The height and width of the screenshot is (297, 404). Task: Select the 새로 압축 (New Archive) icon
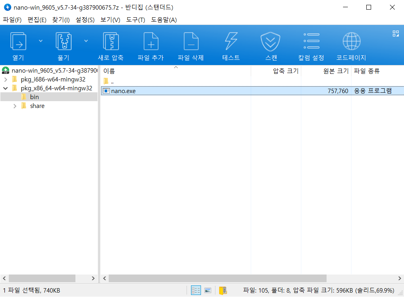point(111,41)
